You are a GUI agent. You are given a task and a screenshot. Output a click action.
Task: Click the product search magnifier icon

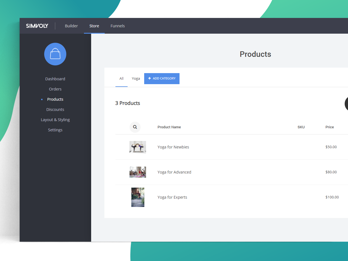tap(135, 127)
